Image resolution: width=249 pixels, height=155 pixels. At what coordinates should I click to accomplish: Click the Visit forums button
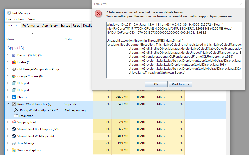(x=180, y=84)
